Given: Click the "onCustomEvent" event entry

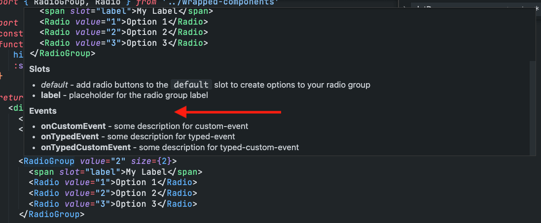Looking at the screenshot, I should [73, 126].
